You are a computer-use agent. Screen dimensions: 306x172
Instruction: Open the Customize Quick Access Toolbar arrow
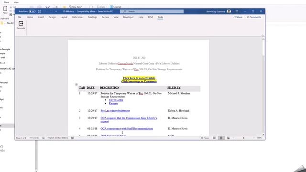click(x=56, y=11)
